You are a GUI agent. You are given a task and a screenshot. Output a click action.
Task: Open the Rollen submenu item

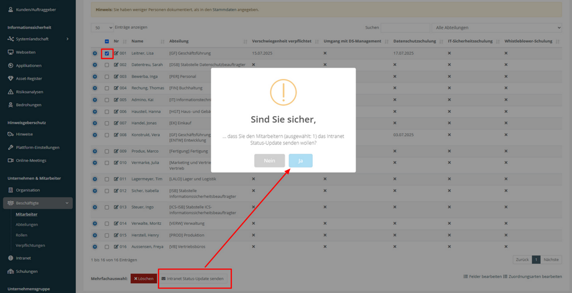(x=22, y=235)
